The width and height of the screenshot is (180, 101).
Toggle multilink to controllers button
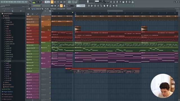(61, 6)
